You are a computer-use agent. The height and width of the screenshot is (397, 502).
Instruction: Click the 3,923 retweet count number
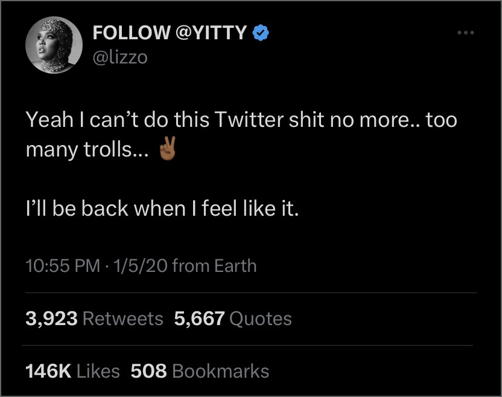click(51, 318)
